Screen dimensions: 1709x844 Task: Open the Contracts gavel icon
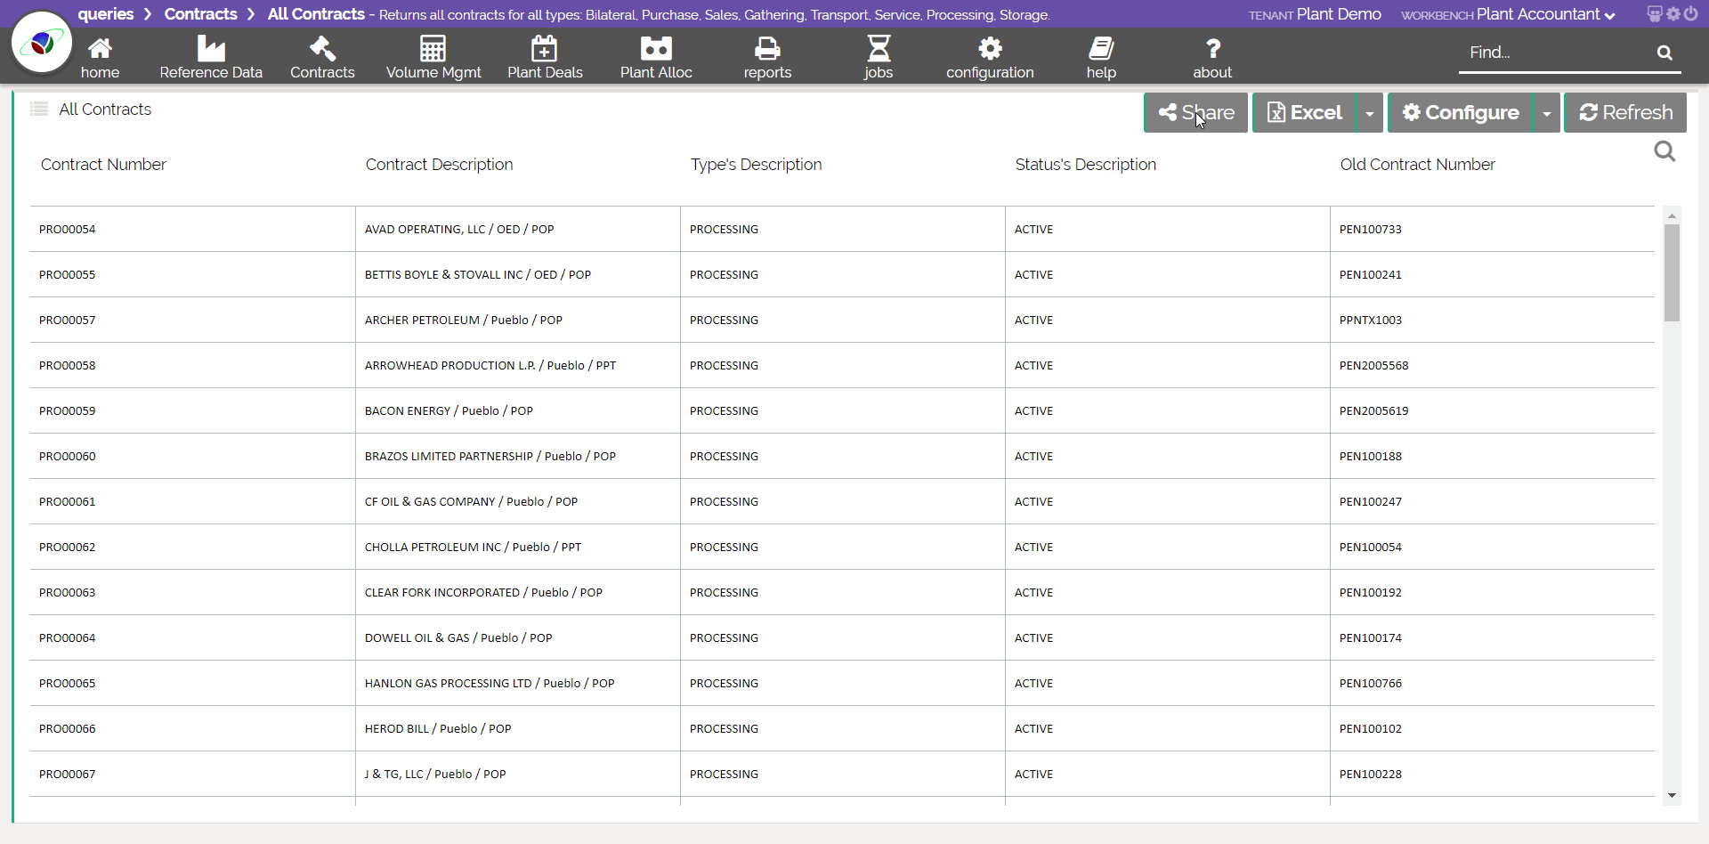pyautogui.click(x=321, y=48)
